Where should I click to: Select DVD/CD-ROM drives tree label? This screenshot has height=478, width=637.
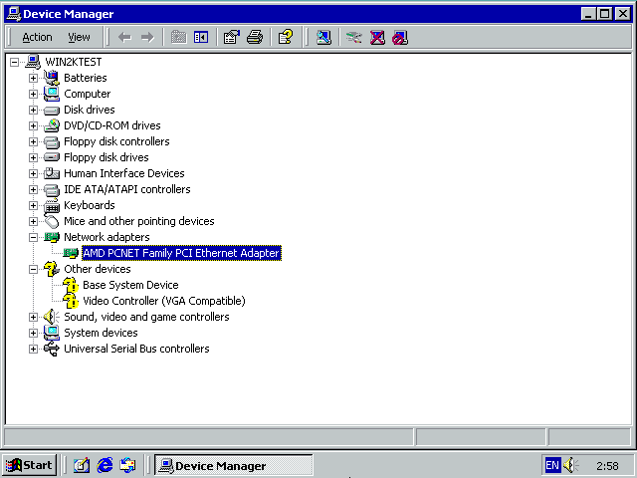112,125
